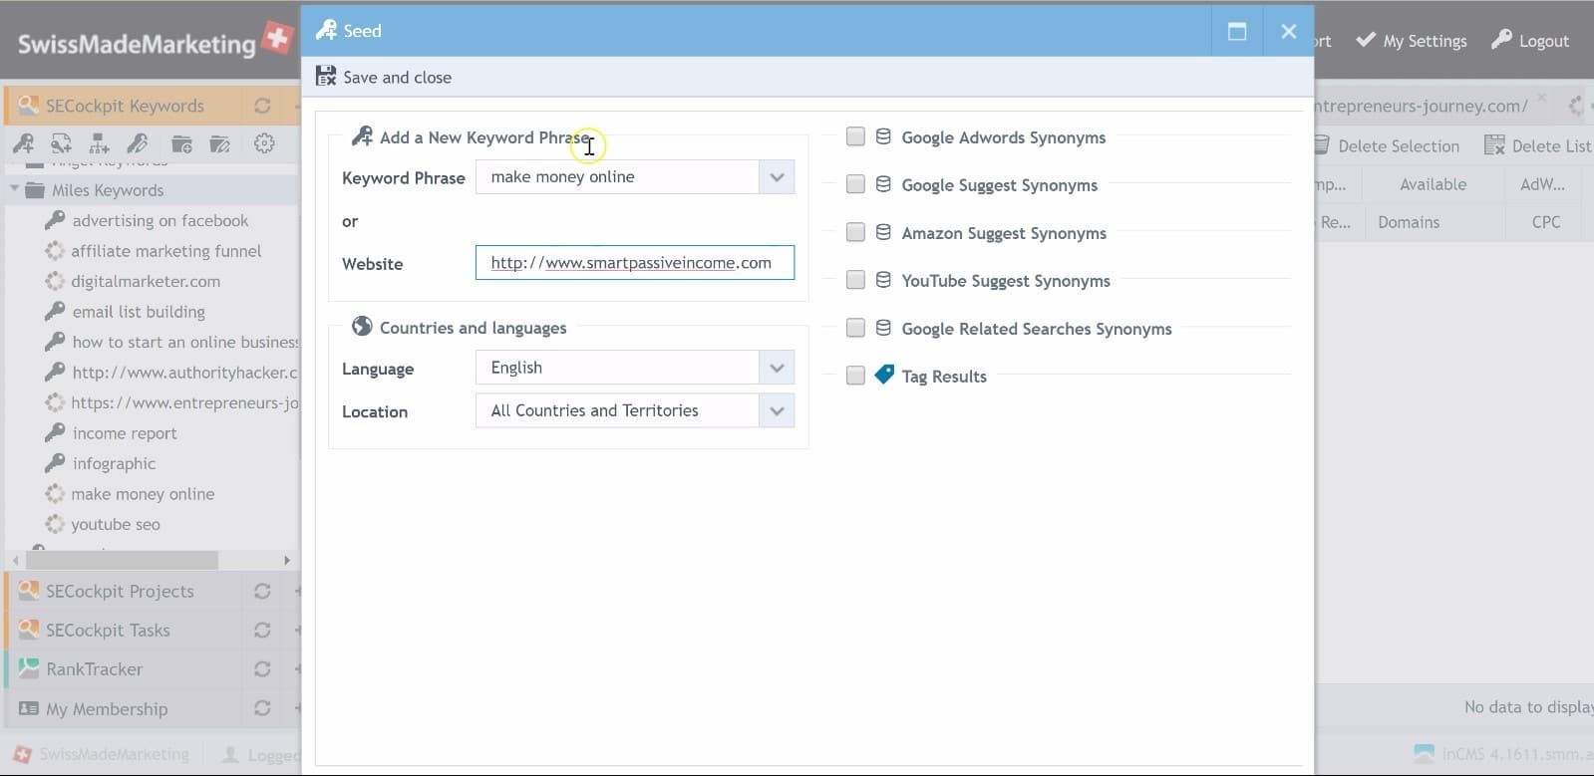Tick the Amazon Suggest Synonyms checkbox
The image size is (1594, 776).
tap(855, 232)
